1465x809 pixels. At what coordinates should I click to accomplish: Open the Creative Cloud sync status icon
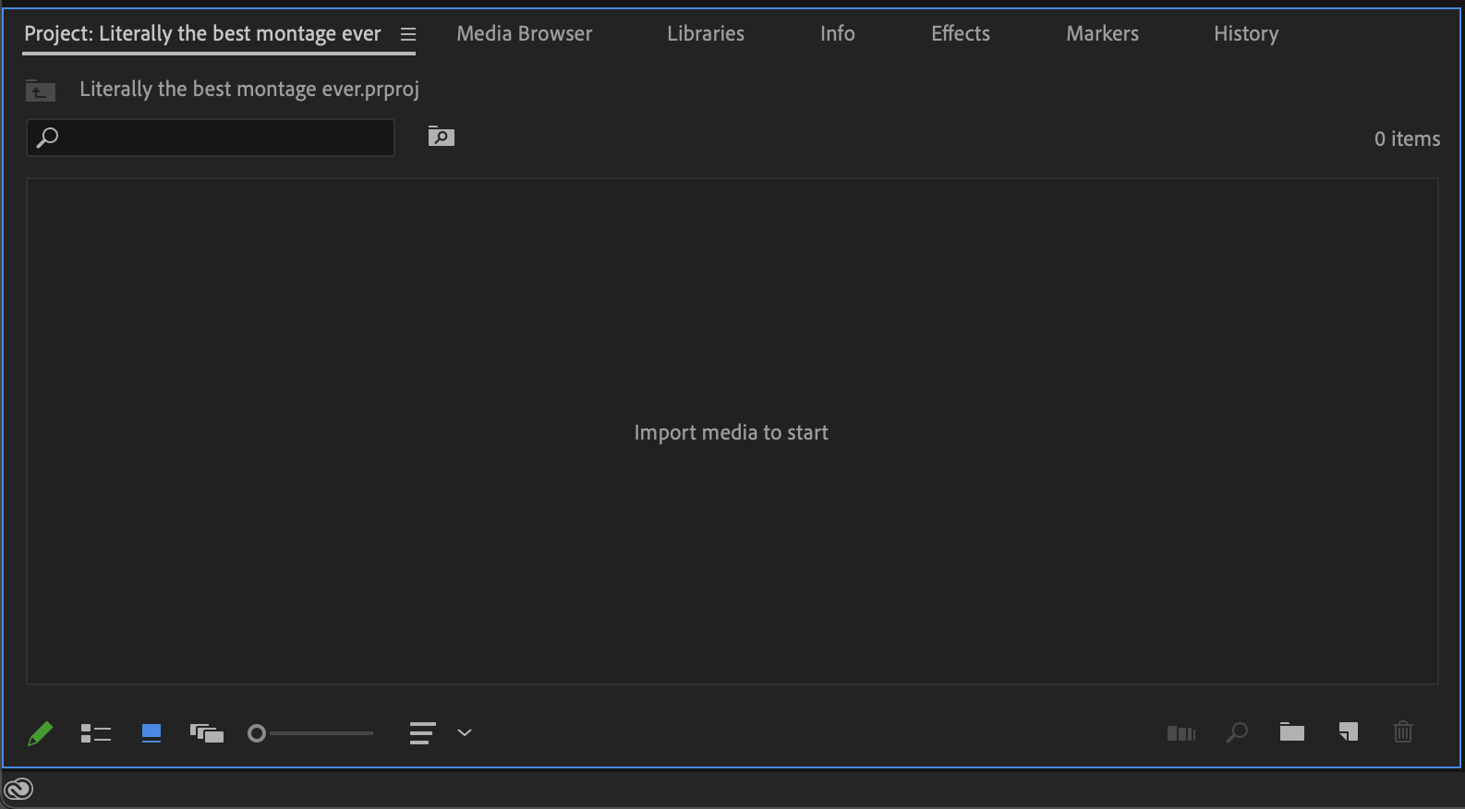pos(18,789)
